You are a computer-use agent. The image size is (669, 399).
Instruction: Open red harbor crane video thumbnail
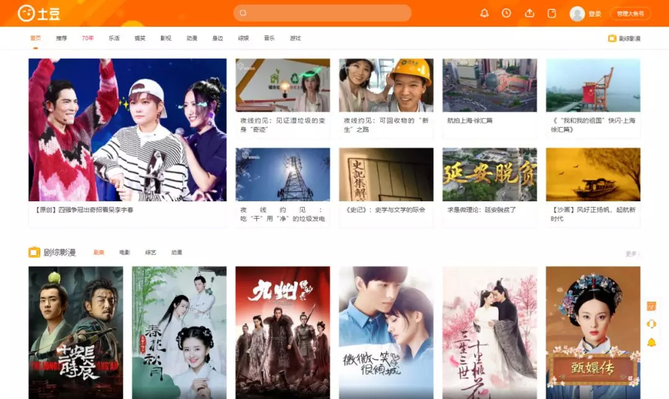coord(593,85)
